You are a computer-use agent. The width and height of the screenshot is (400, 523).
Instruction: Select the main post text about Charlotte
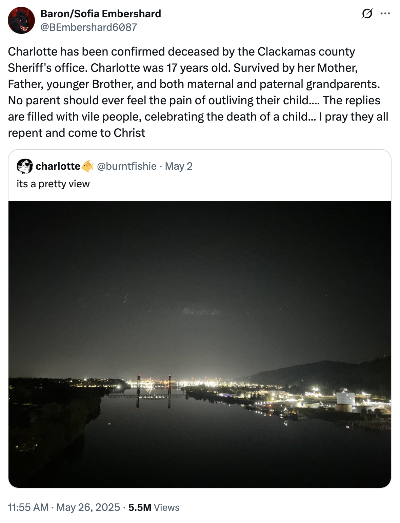tap(198, 92)
